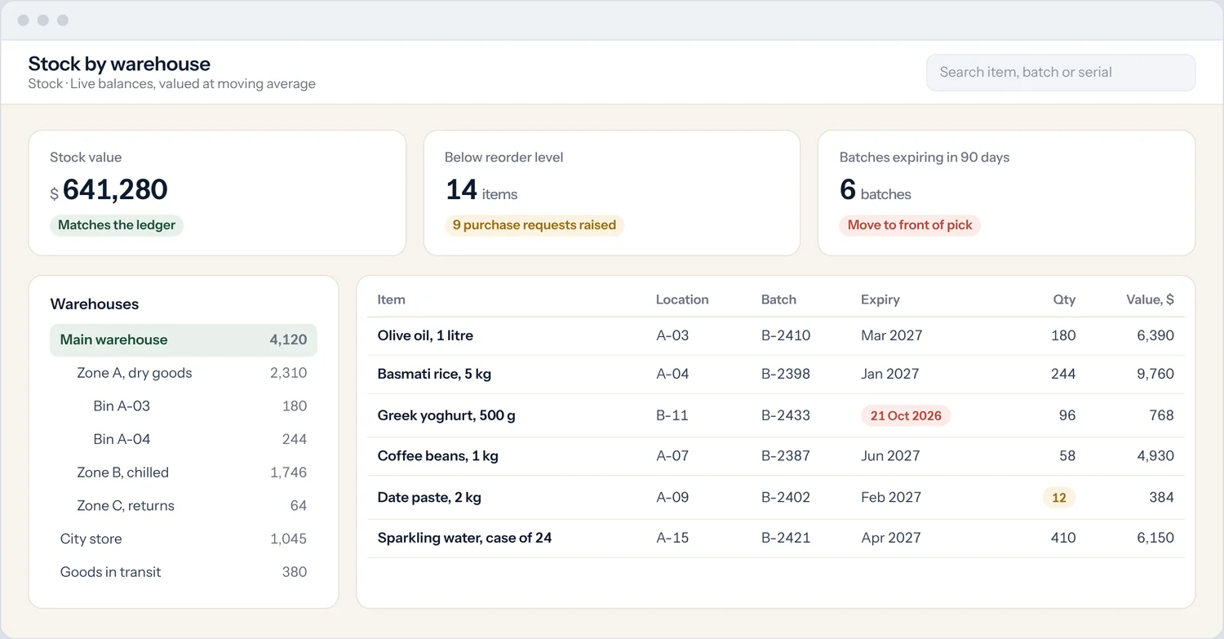Select the "Coffee beans, 1 kg" row name

point(438,456)
